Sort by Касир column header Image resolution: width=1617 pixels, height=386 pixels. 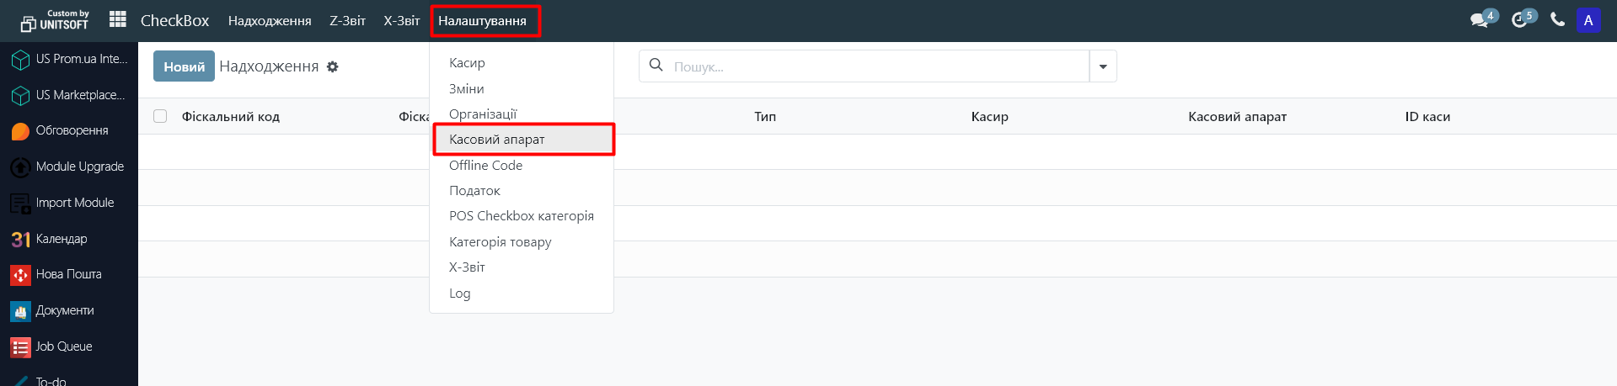click(x=989, y=117)
